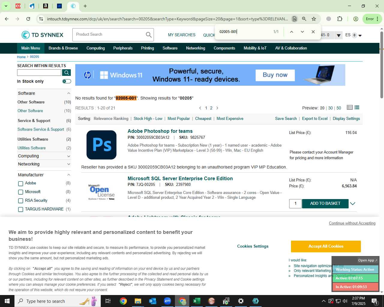Image resolution: width=384 pixels, height=307 pixels.
Task: Go to previous results page arrow
Action: [x=200, y=108]
